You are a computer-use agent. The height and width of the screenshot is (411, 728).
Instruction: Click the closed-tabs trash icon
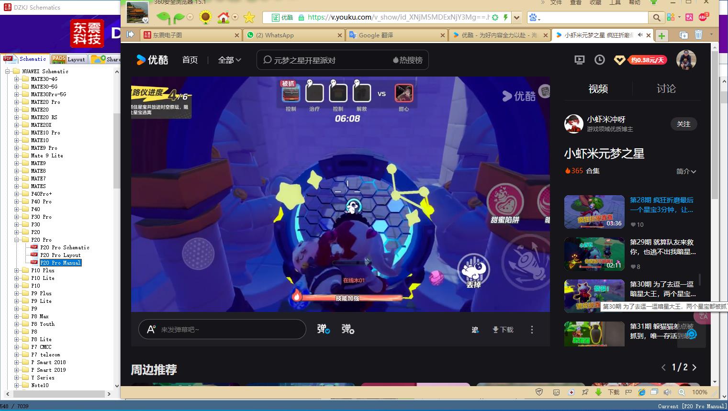pyautogui.click(x=698, y=34)
